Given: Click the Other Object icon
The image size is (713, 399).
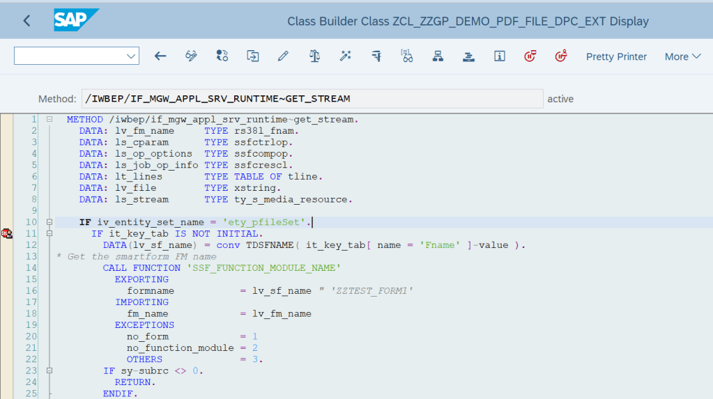Looking at the screenshot, I should (253, 56).
